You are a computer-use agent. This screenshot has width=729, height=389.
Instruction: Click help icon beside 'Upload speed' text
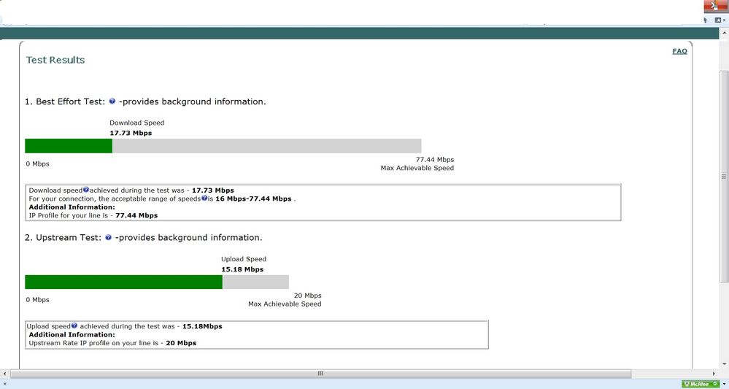coord(74,326)
